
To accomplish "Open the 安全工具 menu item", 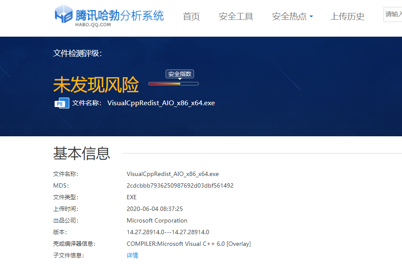I will click(236, 16).
